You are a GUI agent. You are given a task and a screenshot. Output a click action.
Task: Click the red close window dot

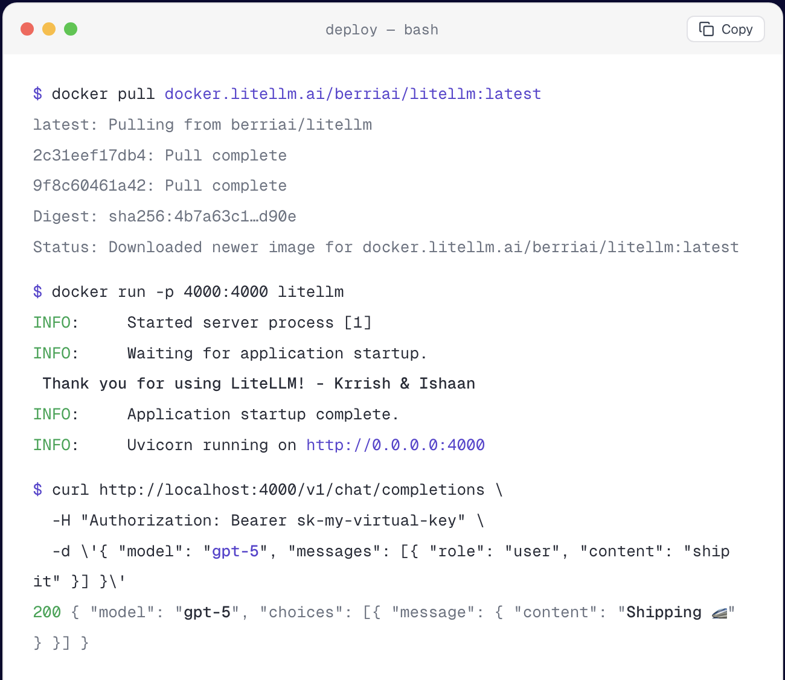tap(27, 29)
